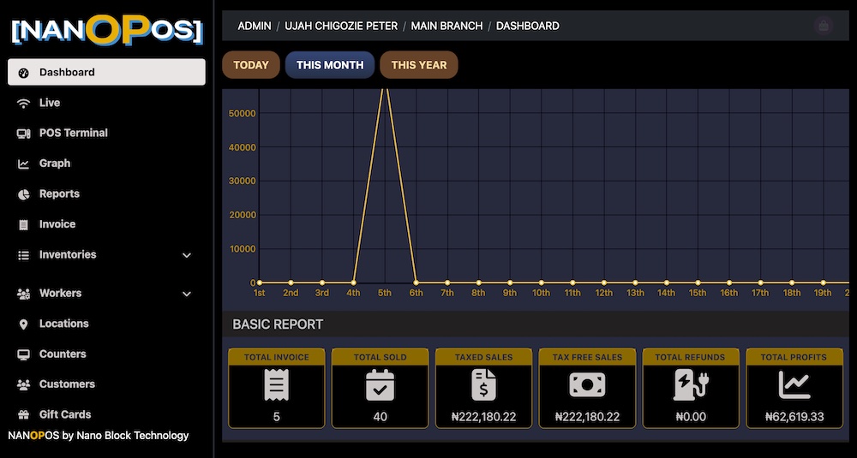Open the Invoice page

coord(106,223)
